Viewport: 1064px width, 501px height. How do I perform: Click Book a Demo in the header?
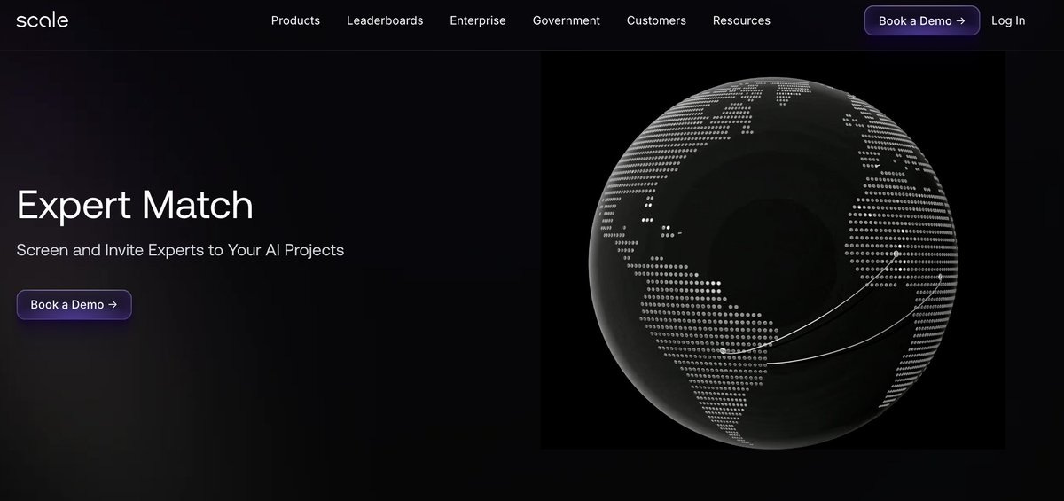tap(922, 20)
